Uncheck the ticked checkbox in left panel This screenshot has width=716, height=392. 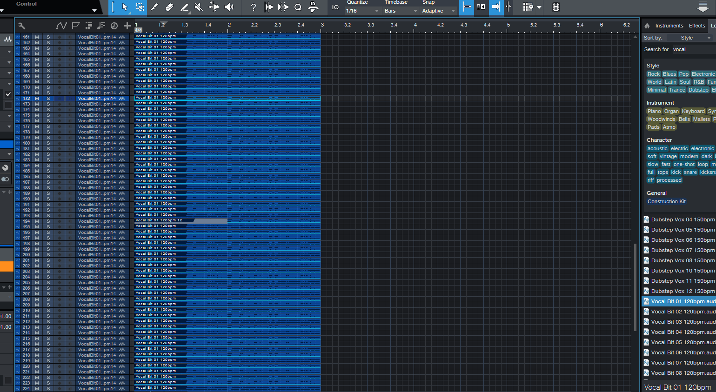8,94
